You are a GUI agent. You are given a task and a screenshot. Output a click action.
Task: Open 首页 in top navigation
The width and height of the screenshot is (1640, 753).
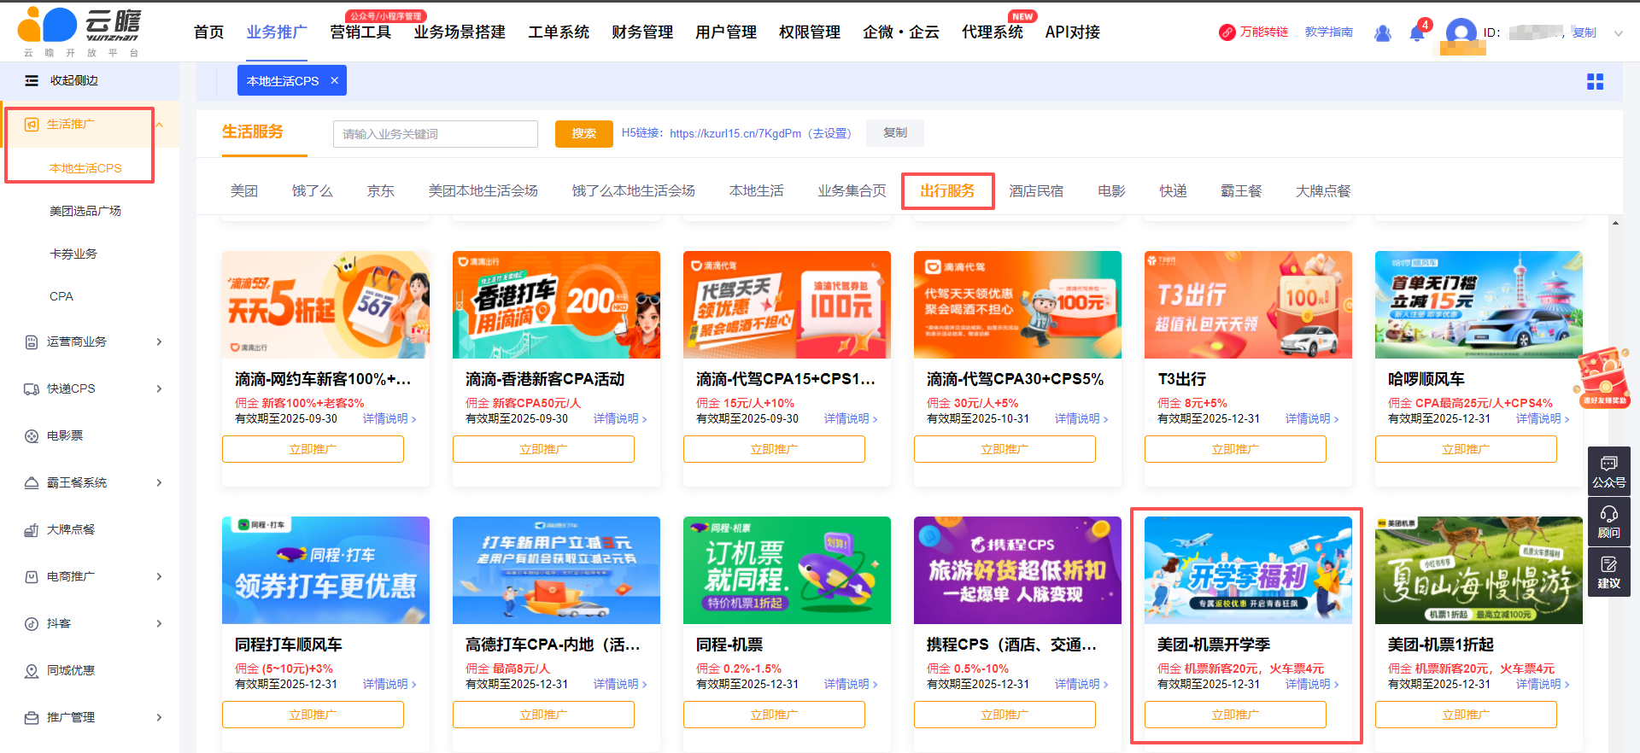point(208,32)
